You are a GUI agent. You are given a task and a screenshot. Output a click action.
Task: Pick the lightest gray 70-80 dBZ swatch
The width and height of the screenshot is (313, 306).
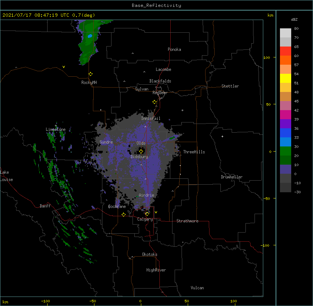click(x=285, y=33)
